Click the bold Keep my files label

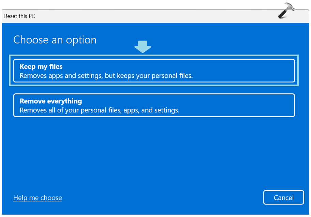[x=41, y=66]
